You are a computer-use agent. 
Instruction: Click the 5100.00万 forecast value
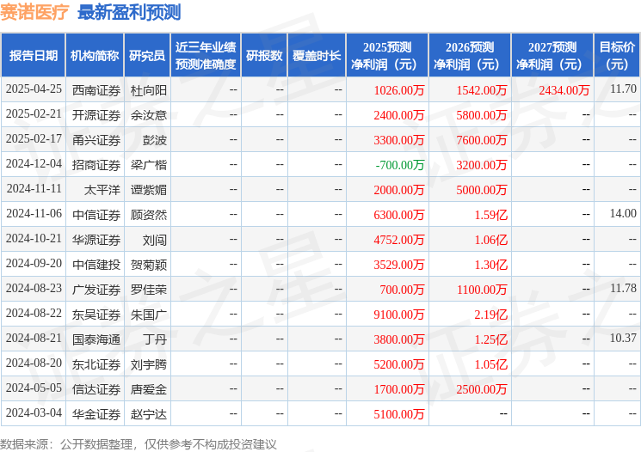click(398, 414)
